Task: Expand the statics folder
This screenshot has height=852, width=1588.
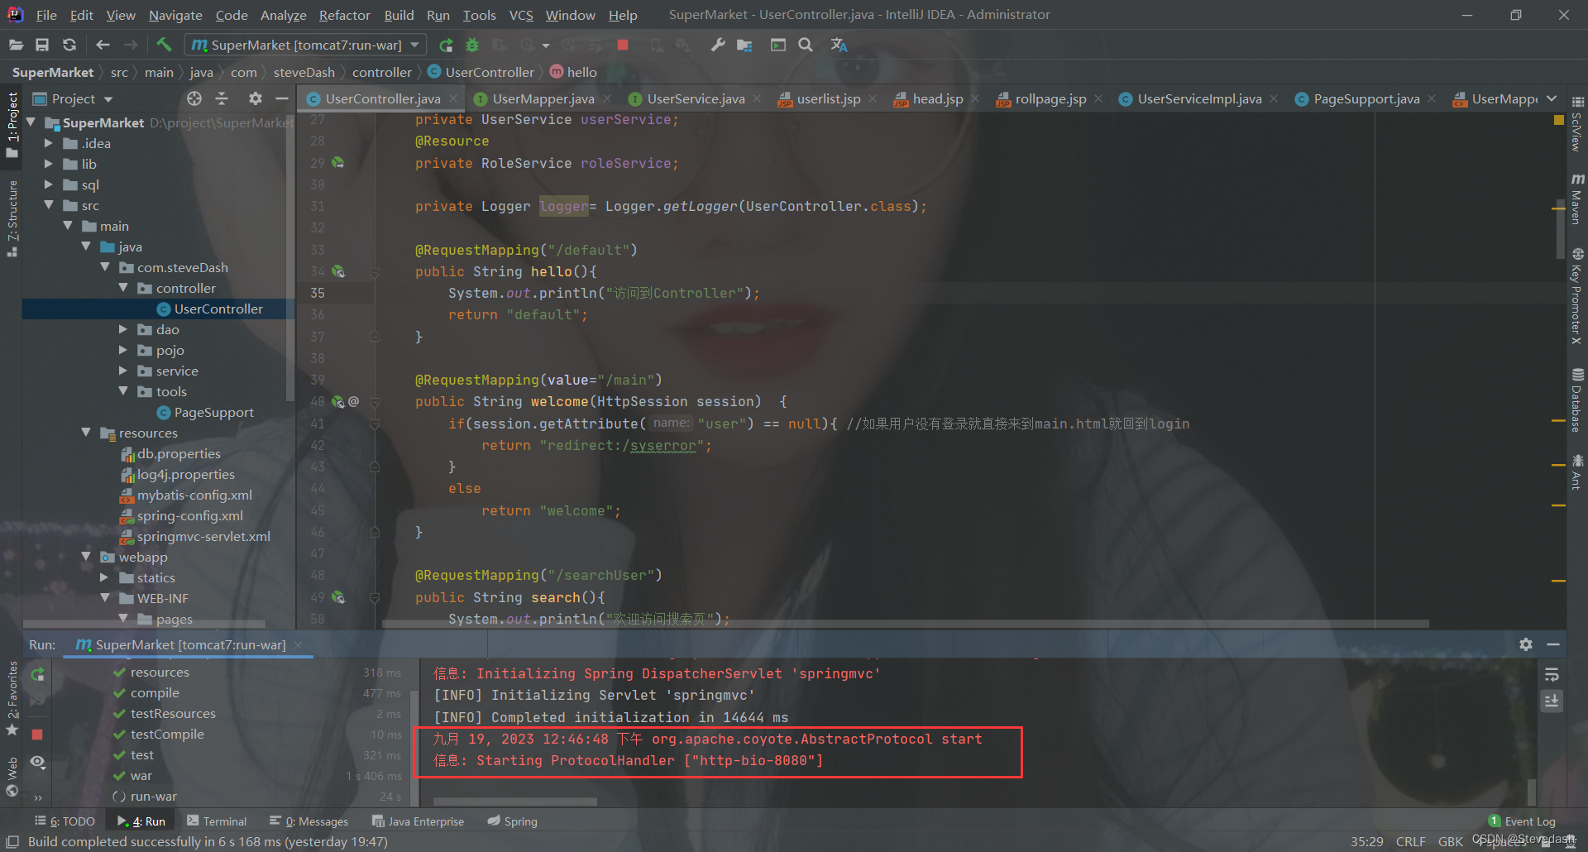Action: (x=103, y=577)
